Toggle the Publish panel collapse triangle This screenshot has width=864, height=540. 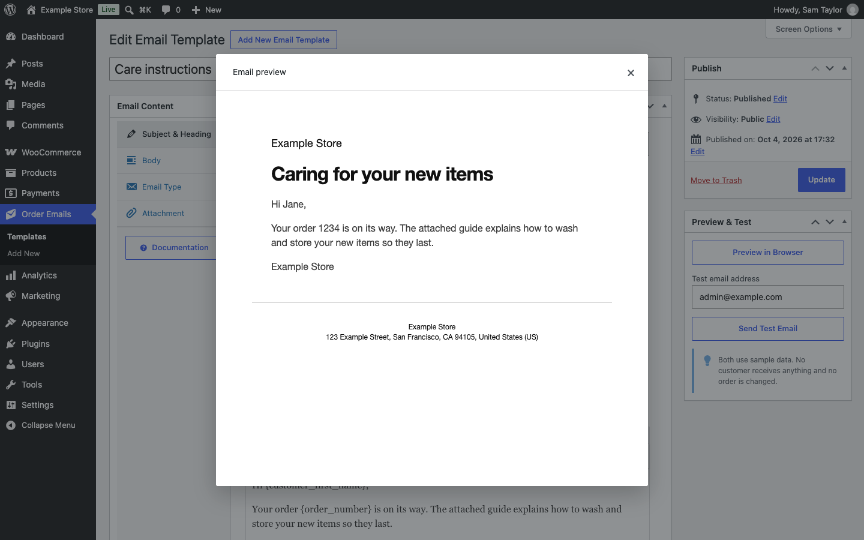(x=844, y=68)
